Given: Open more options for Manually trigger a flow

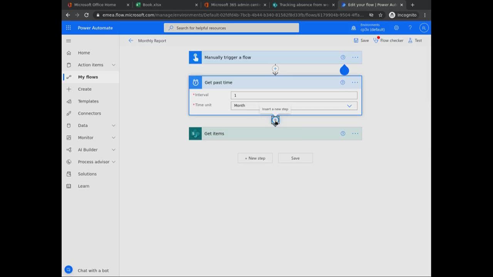Looking at the screenshot, I should pyautogui.click(x=355, y=57).
